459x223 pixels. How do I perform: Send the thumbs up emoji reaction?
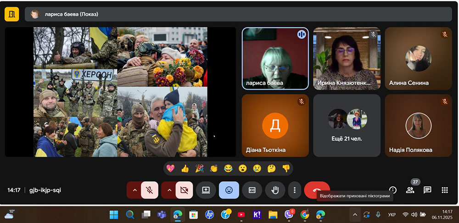click(x=185, y=168)
